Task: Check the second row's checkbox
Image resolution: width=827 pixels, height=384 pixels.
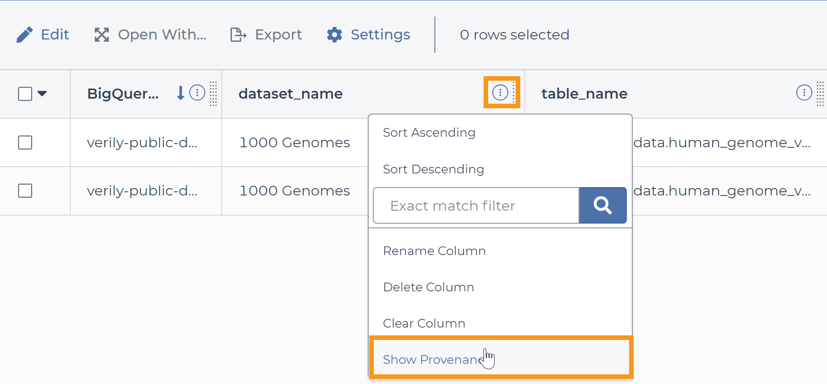Action: [x=25, y=191]
